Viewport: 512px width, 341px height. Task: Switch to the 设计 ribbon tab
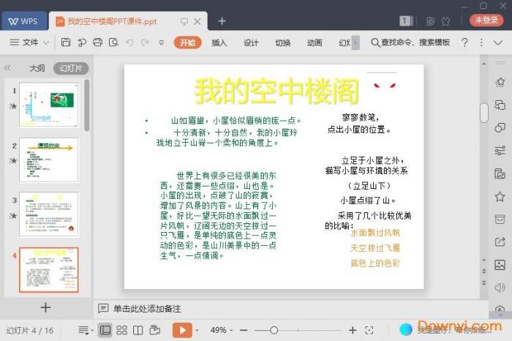251,42
